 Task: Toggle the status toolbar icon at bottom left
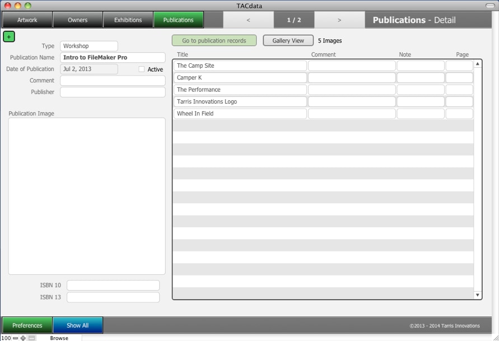click(x=32, y=338)
